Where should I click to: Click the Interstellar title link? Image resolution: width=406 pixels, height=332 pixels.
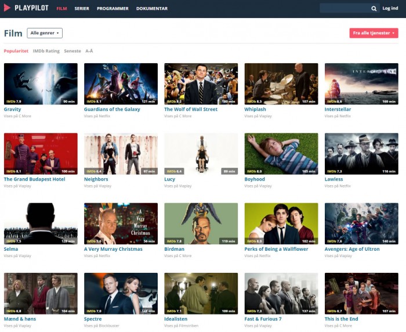click(338, 109)
